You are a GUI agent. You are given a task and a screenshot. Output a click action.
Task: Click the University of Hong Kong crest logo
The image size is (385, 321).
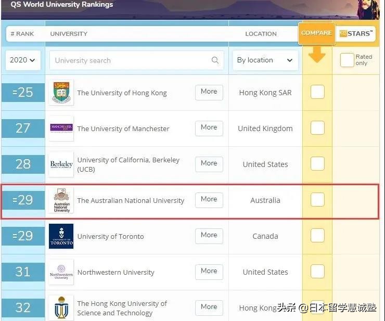tap(61, 93)
